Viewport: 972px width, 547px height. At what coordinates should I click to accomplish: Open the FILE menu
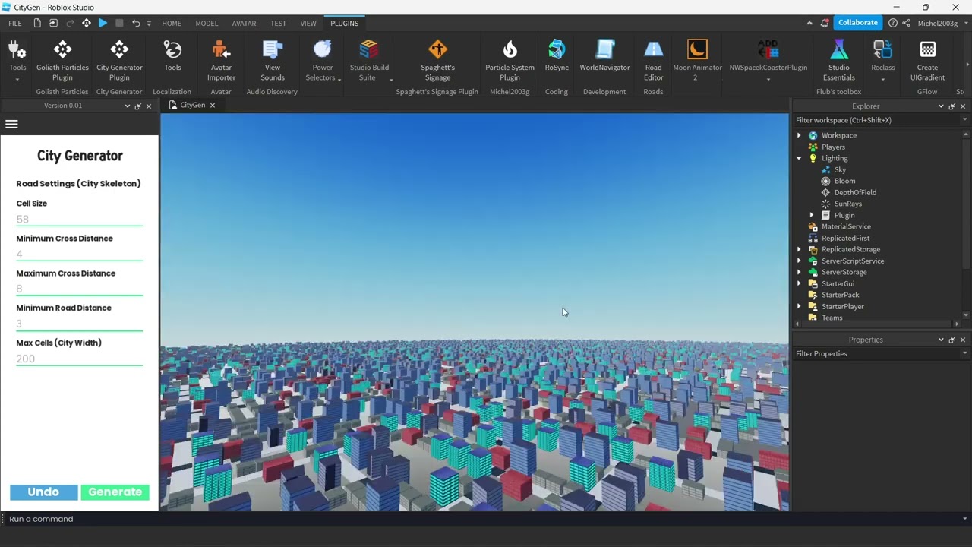[x=15, y=23]
